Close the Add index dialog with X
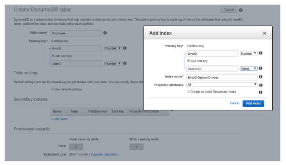Image resolution: width=286 pixels, height=165 pixels. 264,33
